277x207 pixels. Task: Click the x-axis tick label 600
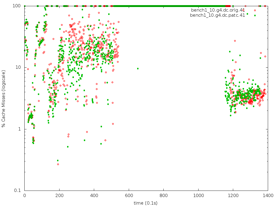pyautogui.click(x=129, y=196)
